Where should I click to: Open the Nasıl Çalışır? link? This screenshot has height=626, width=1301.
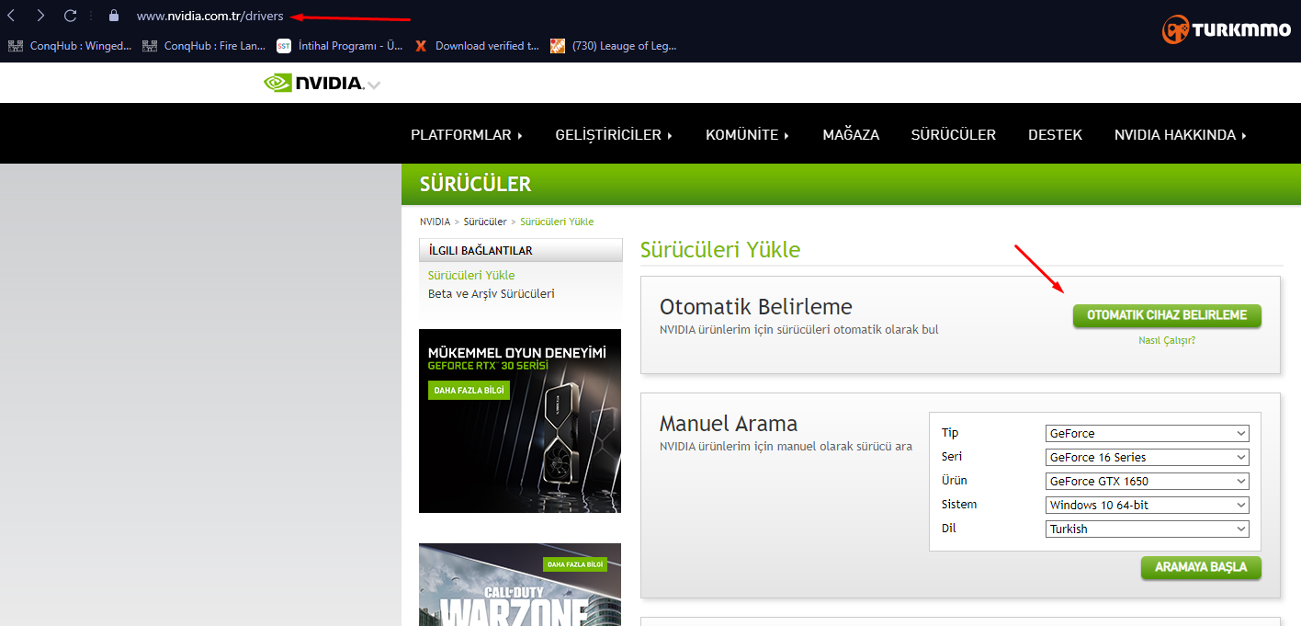1167,340
